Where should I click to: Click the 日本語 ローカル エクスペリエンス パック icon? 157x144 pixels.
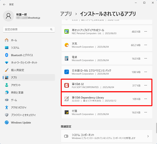67,72
